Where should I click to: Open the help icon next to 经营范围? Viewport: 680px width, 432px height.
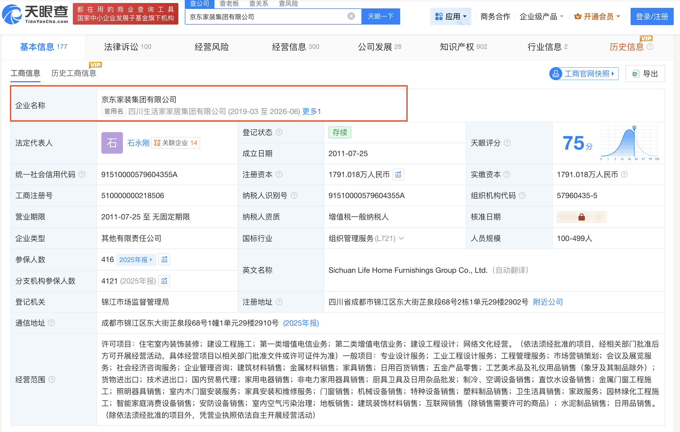pos(52,380)
